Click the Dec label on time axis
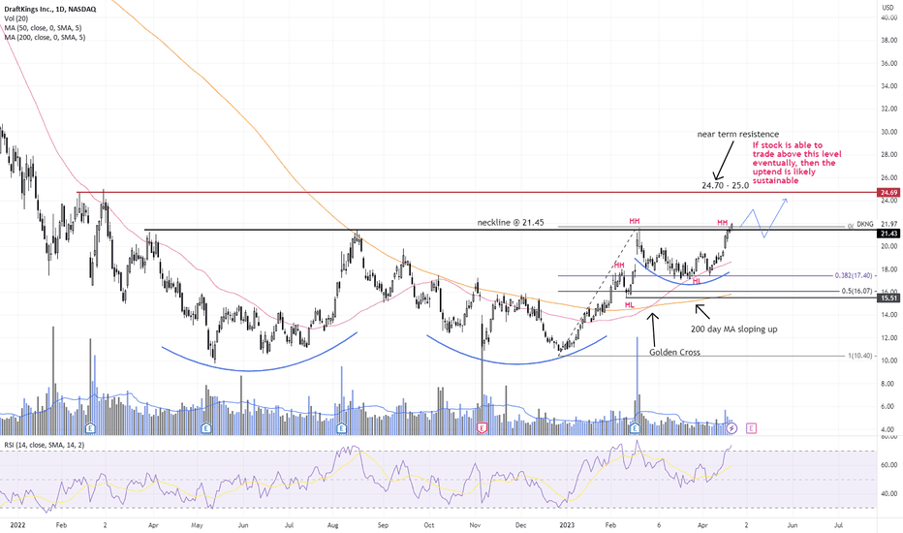The width and height of the screenshot is (903, 533). pos(520,525)
